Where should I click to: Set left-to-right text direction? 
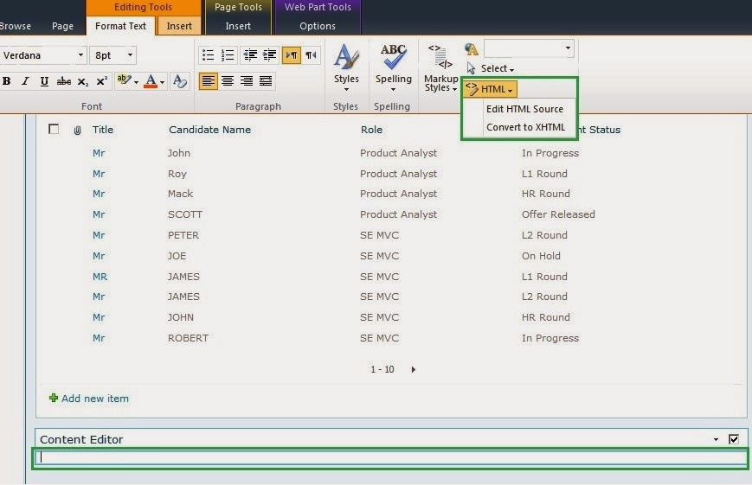coord(292,55)
